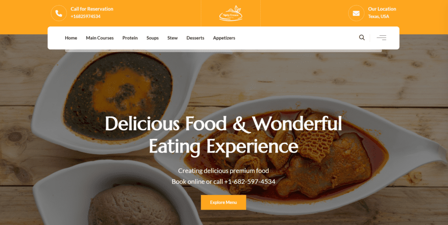Click the Delicious Food & Wonderful hero headline
Screen dimensions: 448x225
(x=224, y=124)
